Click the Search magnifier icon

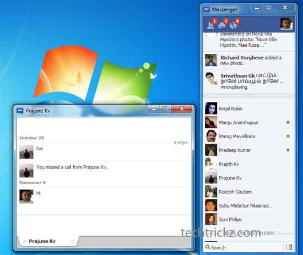[x=208, y=247]
